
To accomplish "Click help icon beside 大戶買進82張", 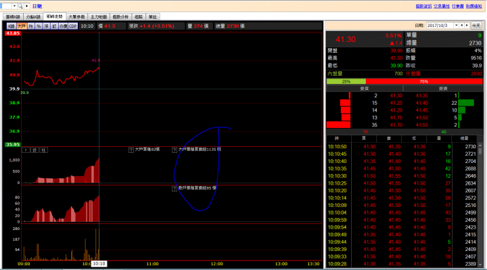I will 131,150.
